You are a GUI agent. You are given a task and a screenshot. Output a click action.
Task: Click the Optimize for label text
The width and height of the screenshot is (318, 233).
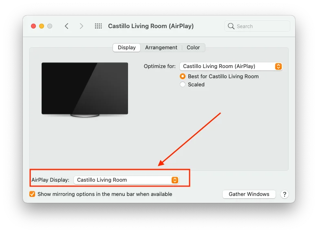pos(159,66)
